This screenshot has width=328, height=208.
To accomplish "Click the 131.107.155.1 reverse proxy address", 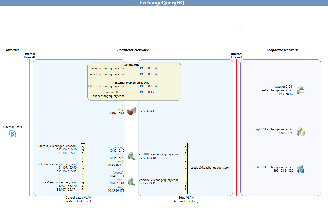I will (x=115, y=113).
